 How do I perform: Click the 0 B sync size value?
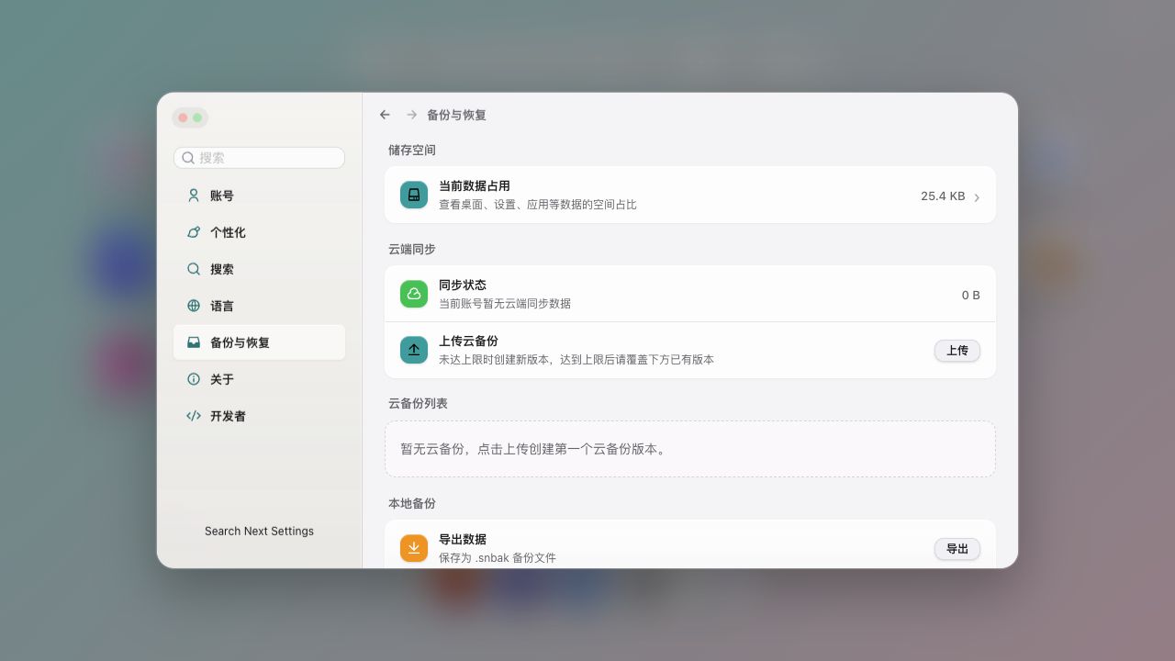(x=971, y=296)
